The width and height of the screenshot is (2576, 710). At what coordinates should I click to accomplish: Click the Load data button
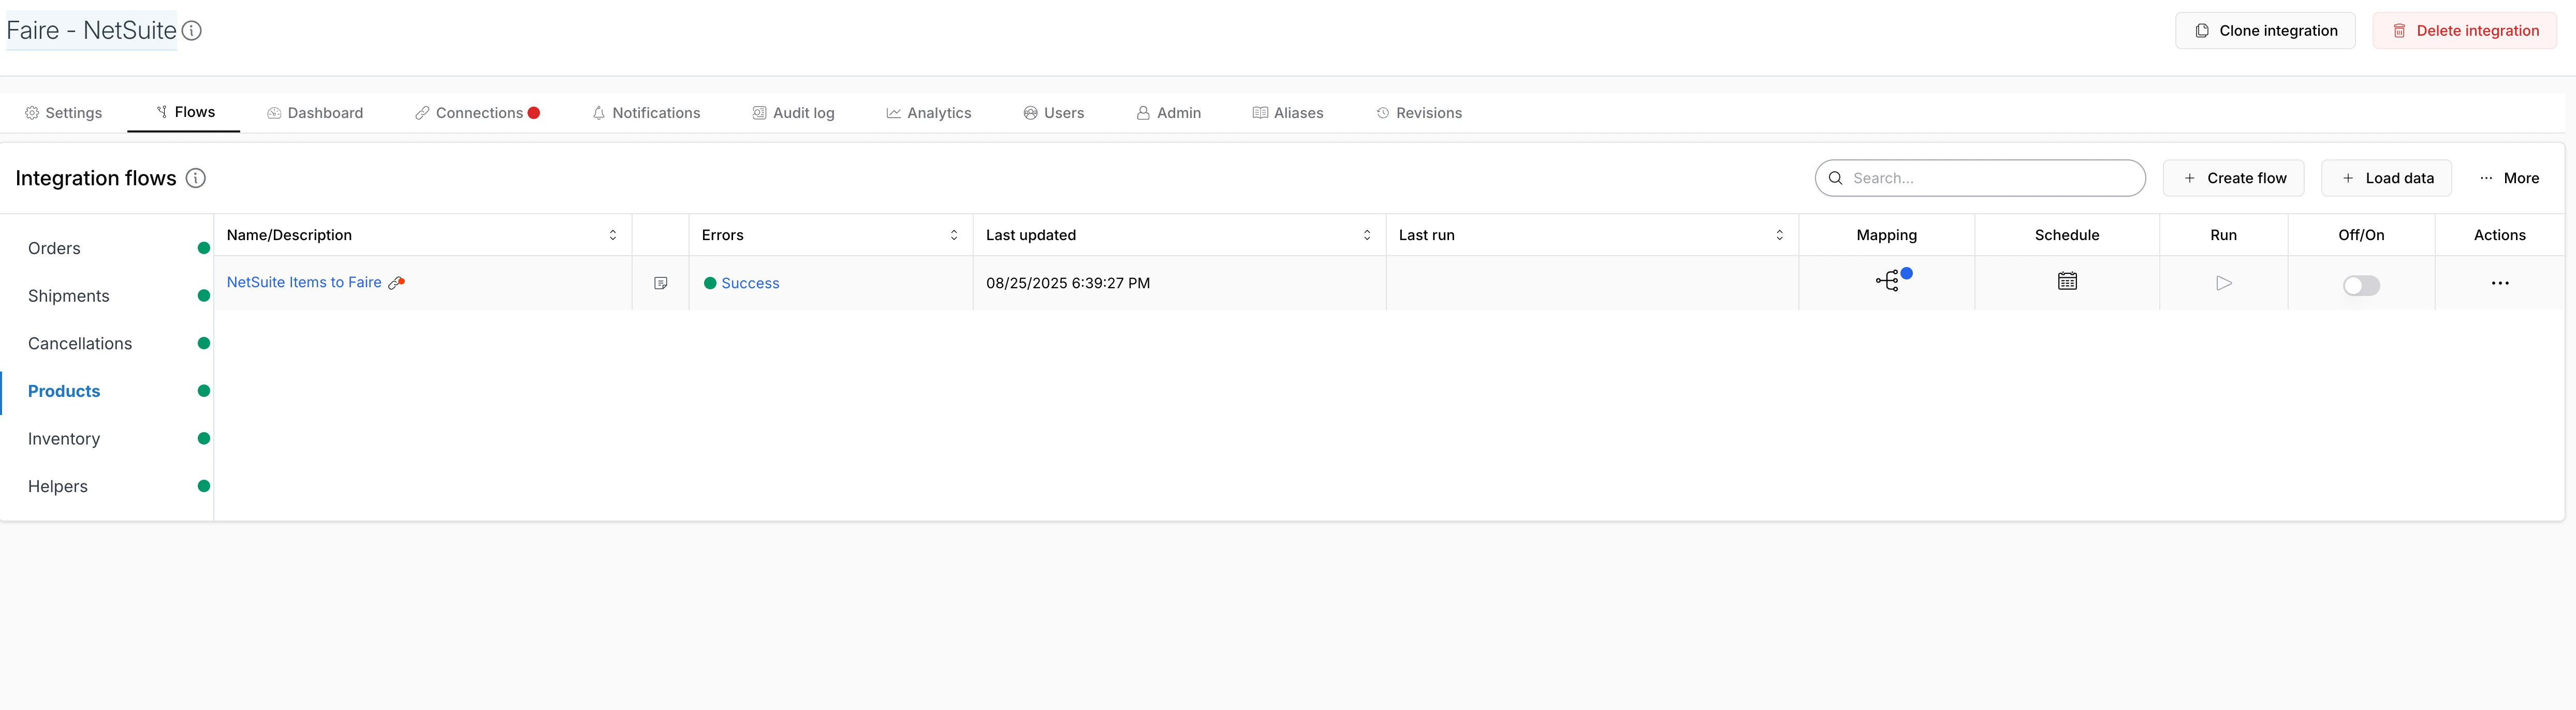pyautogui.click(x=2386, y=178)
